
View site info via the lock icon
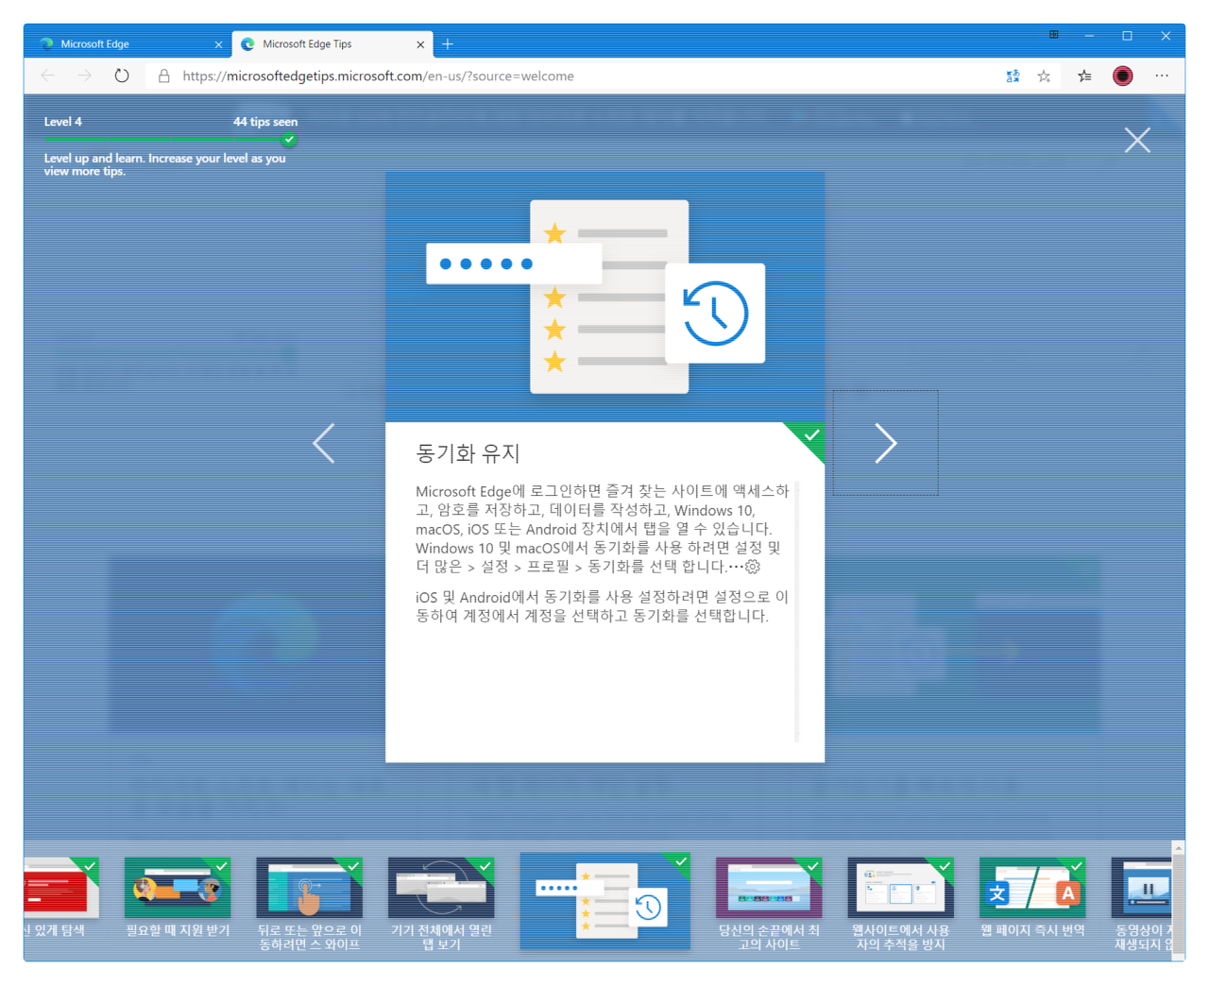(x=164, y=76)
